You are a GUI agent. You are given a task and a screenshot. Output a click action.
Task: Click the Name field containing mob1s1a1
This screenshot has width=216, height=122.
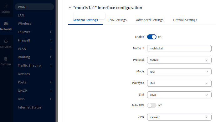coord(179,48)
